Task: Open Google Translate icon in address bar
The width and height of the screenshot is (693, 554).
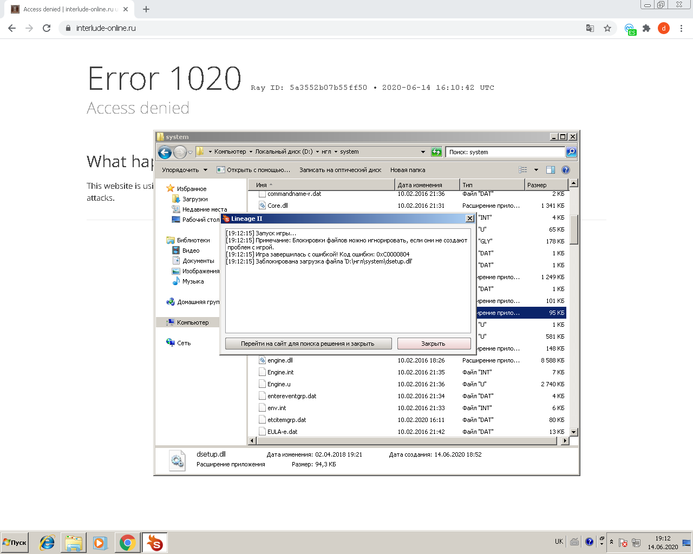Action: 590,28
